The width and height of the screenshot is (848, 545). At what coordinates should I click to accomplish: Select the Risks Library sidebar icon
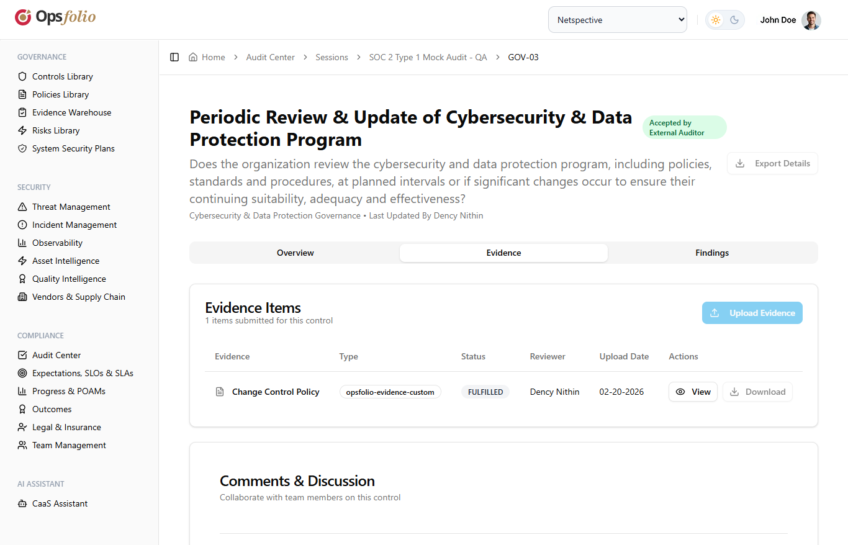pyautogui.click(x=22, y=130)
